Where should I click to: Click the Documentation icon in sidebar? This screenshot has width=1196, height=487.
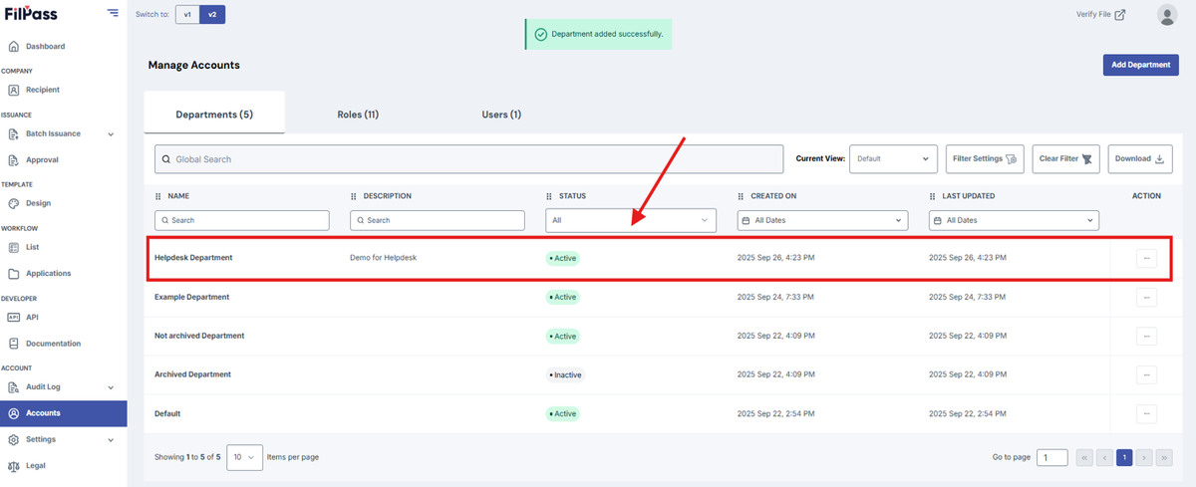[x=13, y=344]
